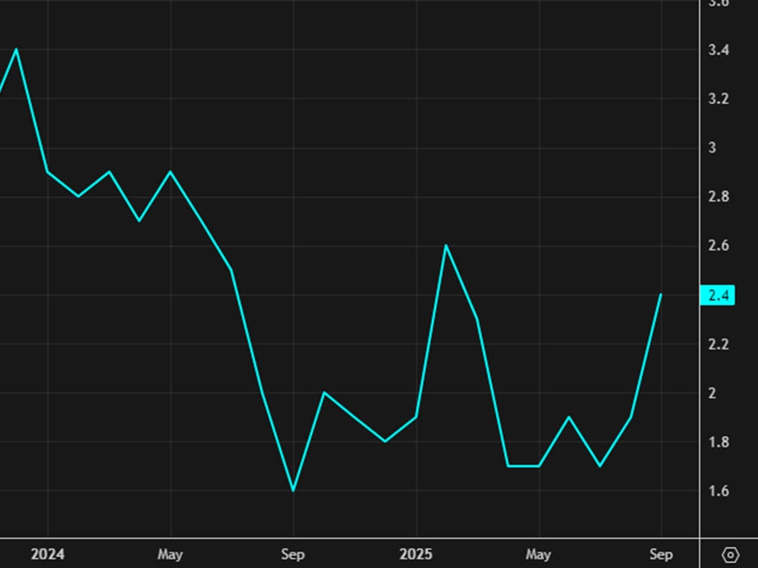Click the first Sep label on the axis
Image resolution: width=758 pixels, height=568 pixels.
293,555
